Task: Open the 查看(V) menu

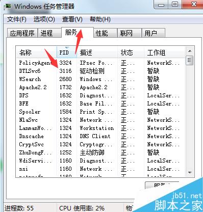Action: pos(72,19)
